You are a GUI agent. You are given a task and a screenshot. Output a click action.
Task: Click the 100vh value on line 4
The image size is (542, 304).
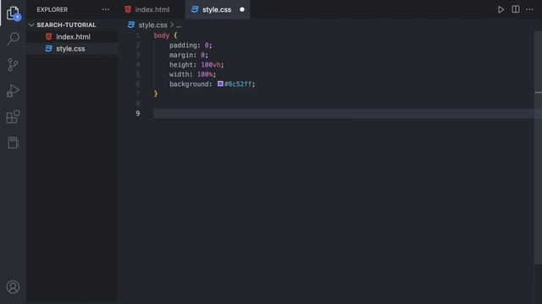[211, 65]
